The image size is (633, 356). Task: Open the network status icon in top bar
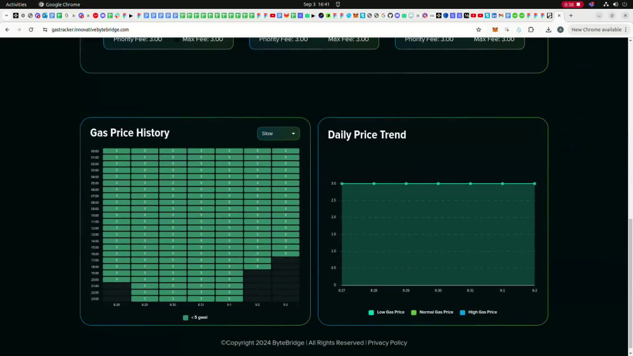point(606,4)
